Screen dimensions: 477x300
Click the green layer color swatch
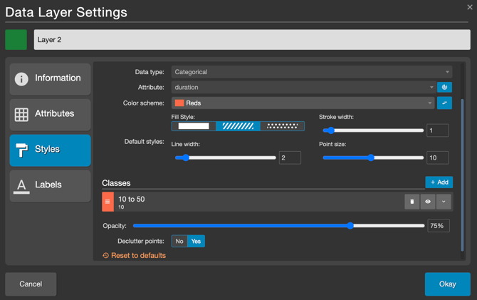16,40
